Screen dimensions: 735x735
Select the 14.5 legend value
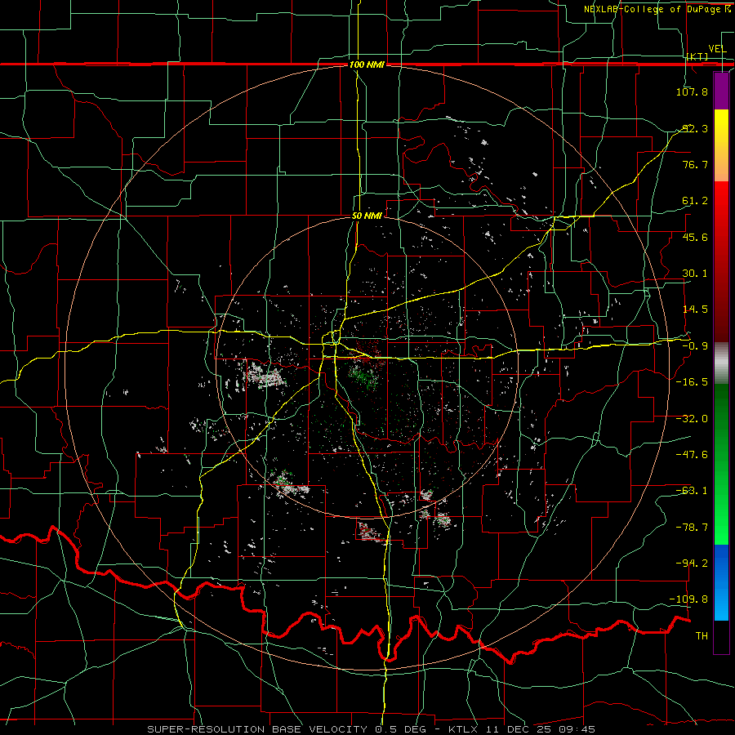point(695,310)
